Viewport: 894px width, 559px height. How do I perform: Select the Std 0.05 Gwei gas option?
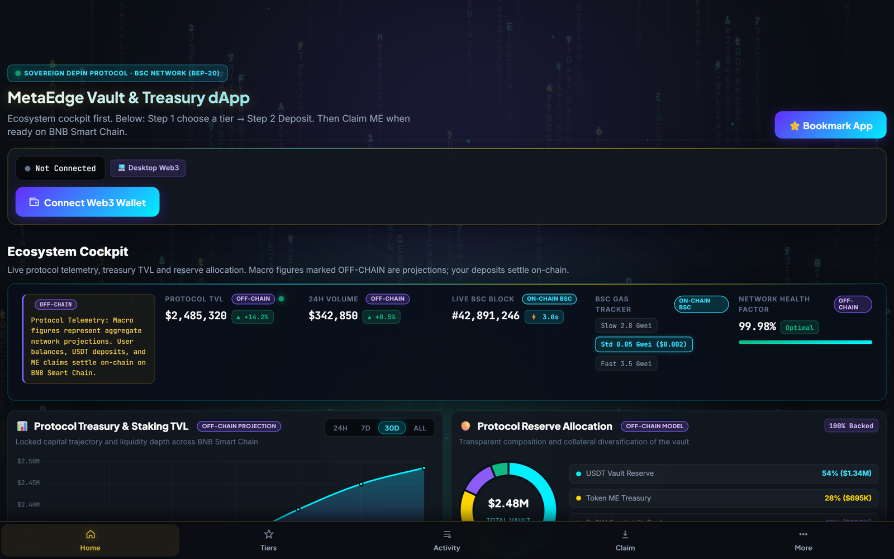pyautogui.click(x=644, y=344)
